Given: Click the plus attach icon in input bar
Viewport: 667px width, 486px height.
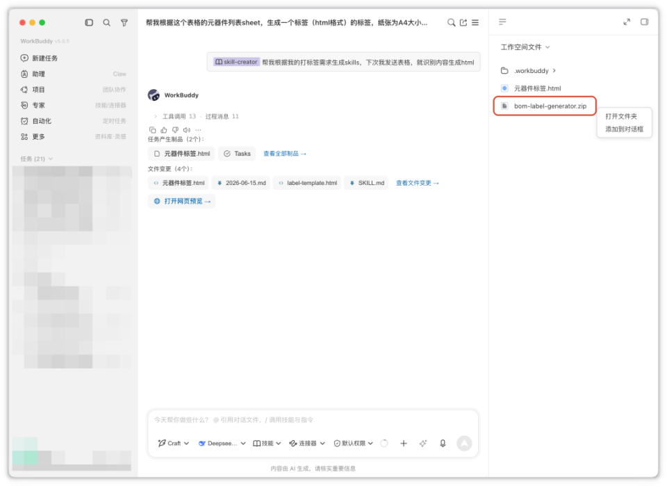Looking at the screenshot, I should pyautogui.click(x=403, y=444).
